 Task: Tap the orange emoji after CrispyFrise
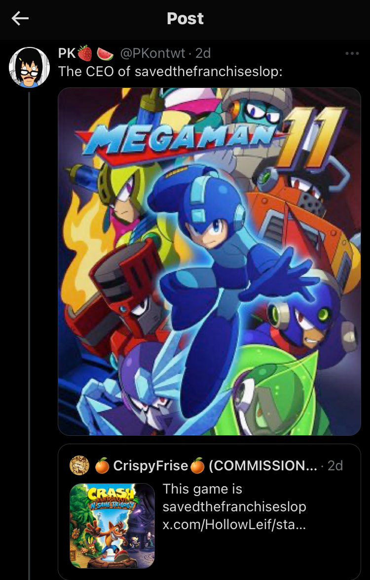(197, 465)
